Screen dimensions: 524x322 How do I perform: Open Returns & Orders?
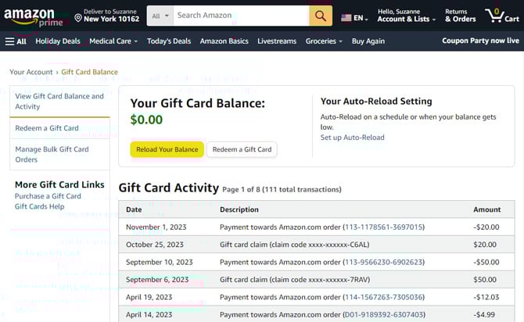click(460, 16)
